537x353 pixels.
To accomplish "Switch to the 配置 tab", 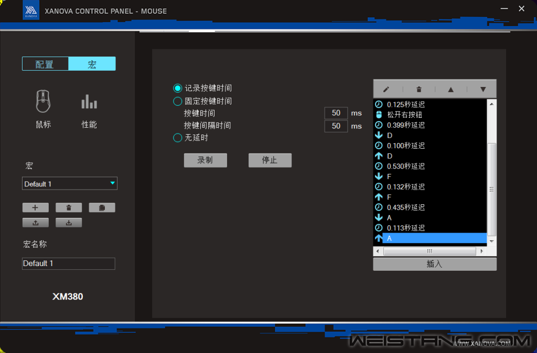I will (45, 64).
